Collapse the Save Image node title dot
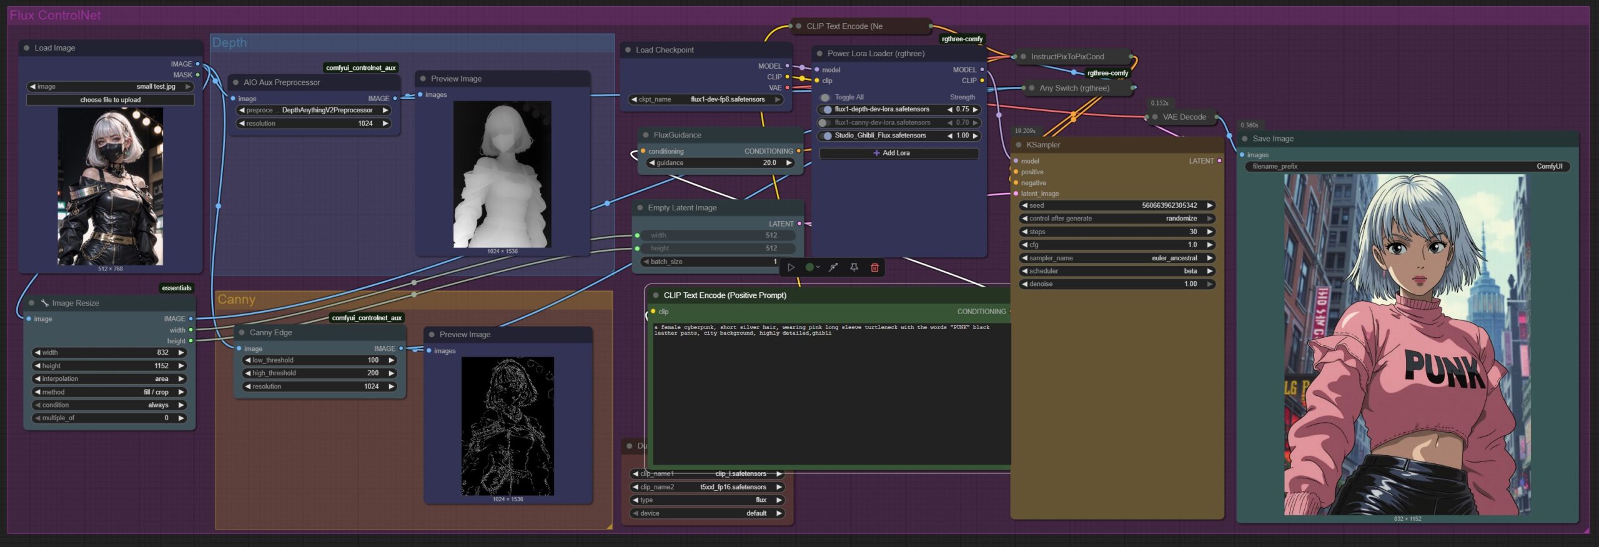The image size is (1599, 547). point(1245,139)
